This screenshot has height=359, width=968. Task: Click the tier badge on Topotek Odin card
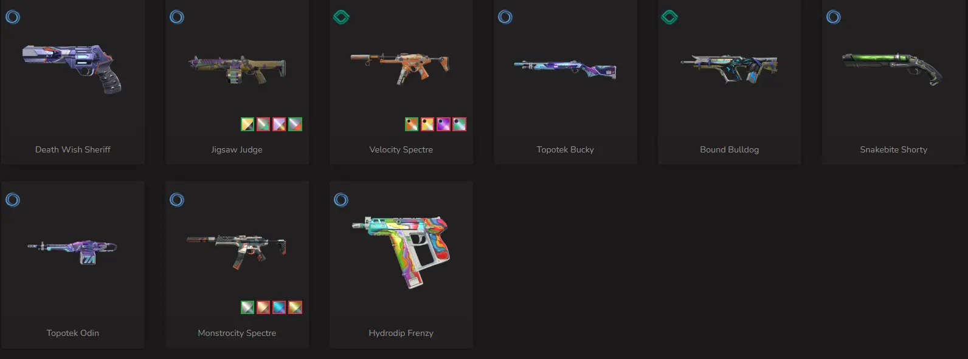click(x=13, y=200)
